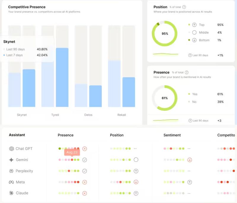Click the Skynet axis label
The image size is (237, 203).
click(22, 115)
